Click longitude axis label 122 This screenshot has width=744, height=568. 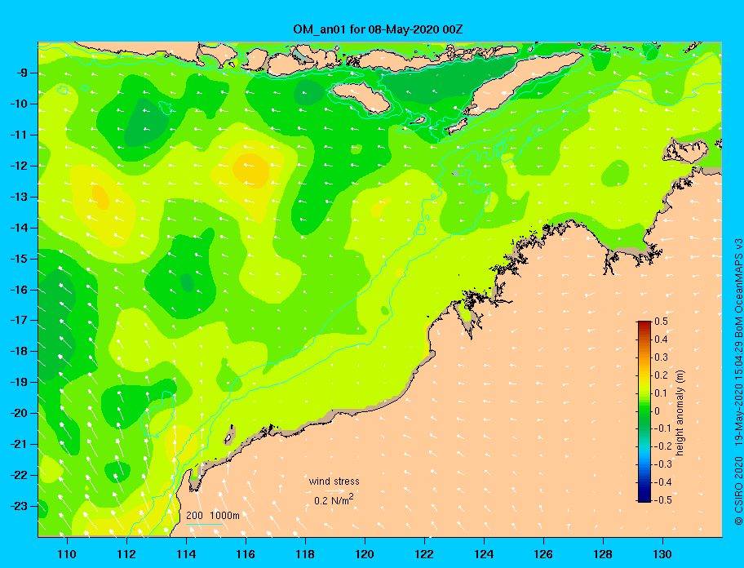(x=424, y=554)
